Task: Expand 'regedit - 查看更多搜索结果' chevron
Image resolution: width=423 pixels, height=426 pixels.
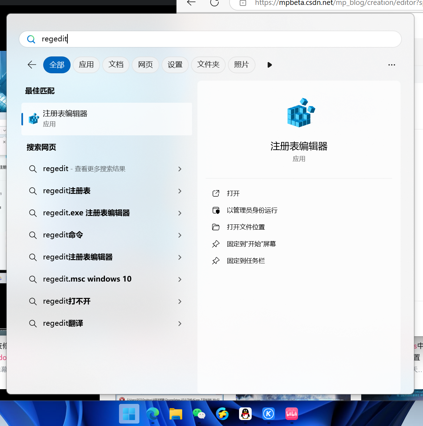Action: (180, 169)
